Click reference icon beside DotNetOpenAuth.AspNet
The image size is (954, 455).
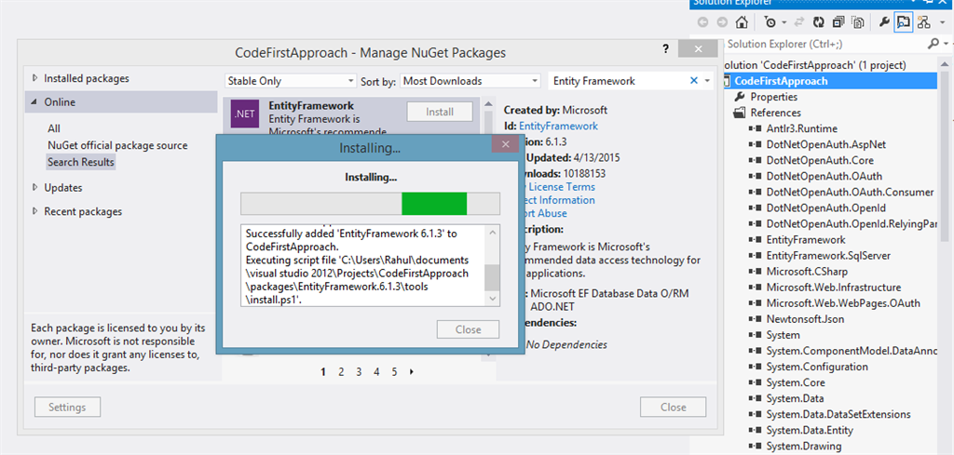point(756,144)
